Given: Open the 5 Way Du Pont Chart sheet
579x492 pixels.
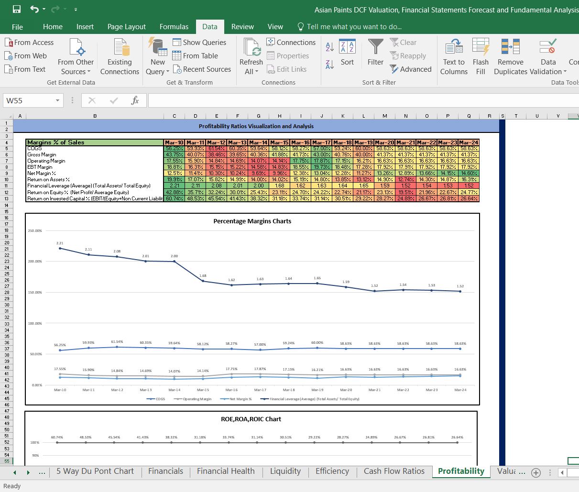Looking at the screenshot, I should coord(95,471).
